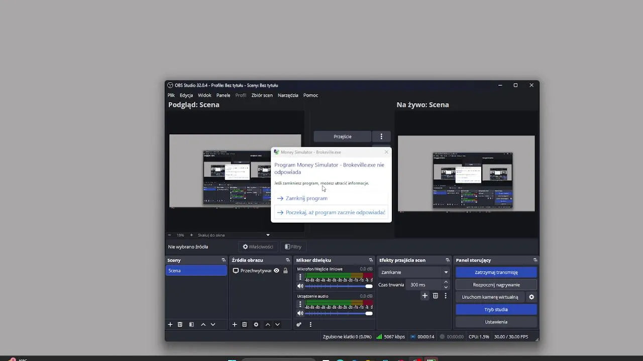Screen dimensions: 643x361
Task: Adjust Urządzenie audio volume slider
Action: point(339,313)
